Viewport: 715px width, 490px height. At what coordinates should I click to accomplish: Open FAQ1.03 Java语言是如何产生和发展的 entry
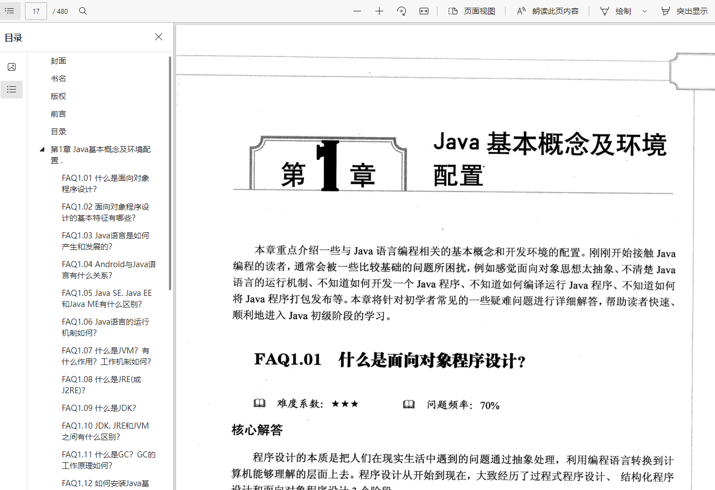[x=105, y=241]
